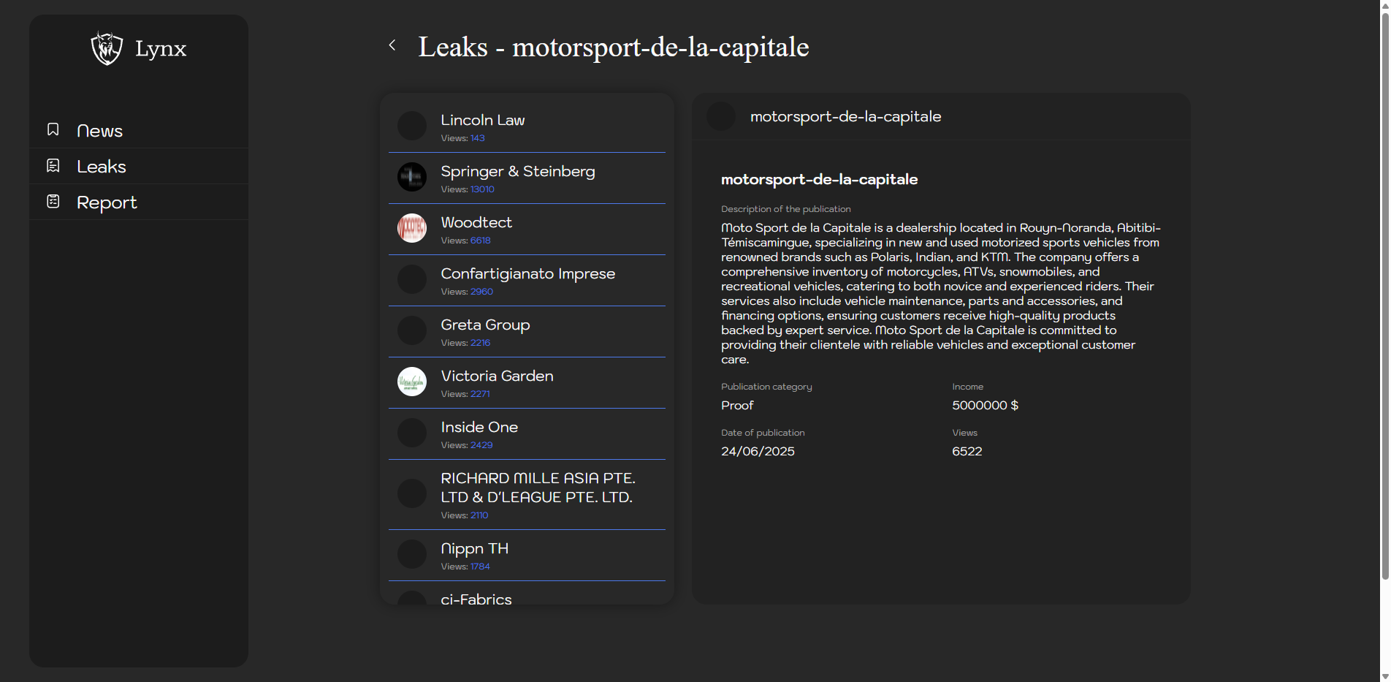Select the ci-Fabrics leak entry

point(526,599)
